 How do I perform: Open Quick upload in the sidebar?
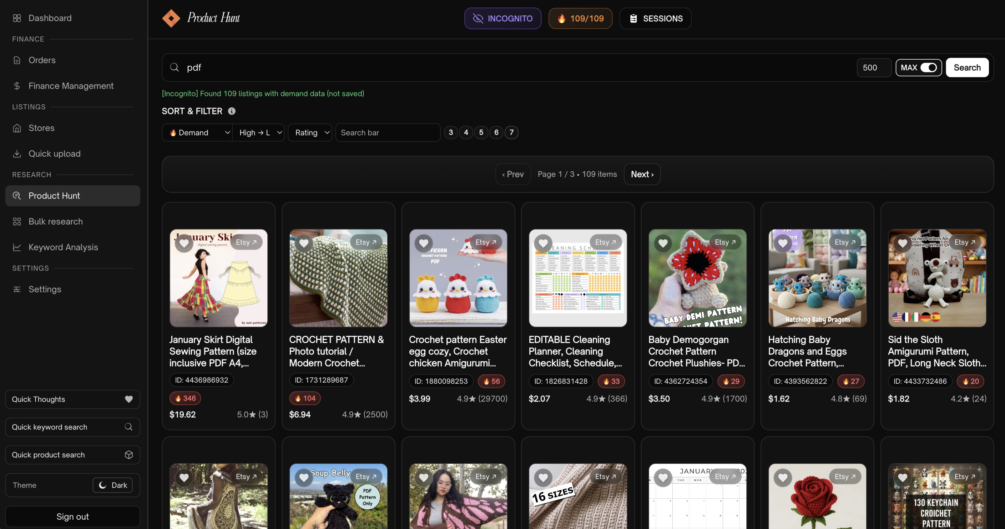pos(54,154)
